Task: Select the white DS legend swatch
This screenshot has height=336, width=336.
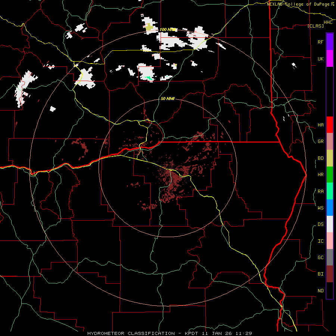Action: [330, 224]
